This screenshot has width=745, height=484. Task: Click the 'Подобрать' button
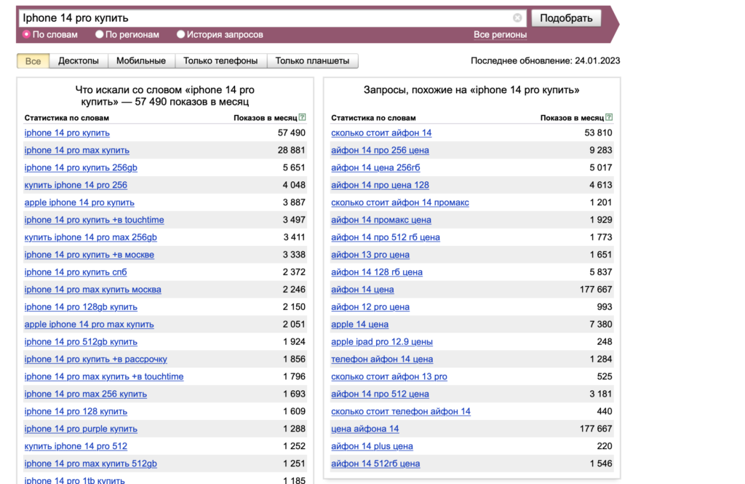click(566, 18)
